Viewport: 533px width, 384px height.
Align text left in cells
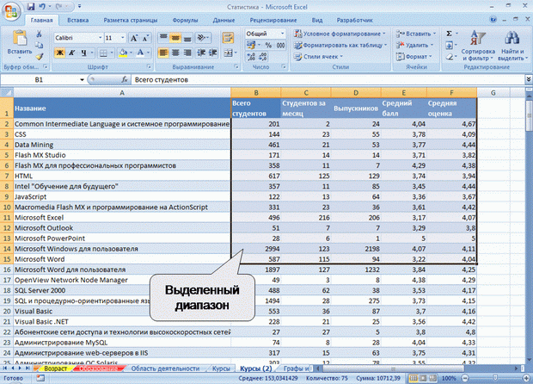pyautogui.click(x=163, y=53)
